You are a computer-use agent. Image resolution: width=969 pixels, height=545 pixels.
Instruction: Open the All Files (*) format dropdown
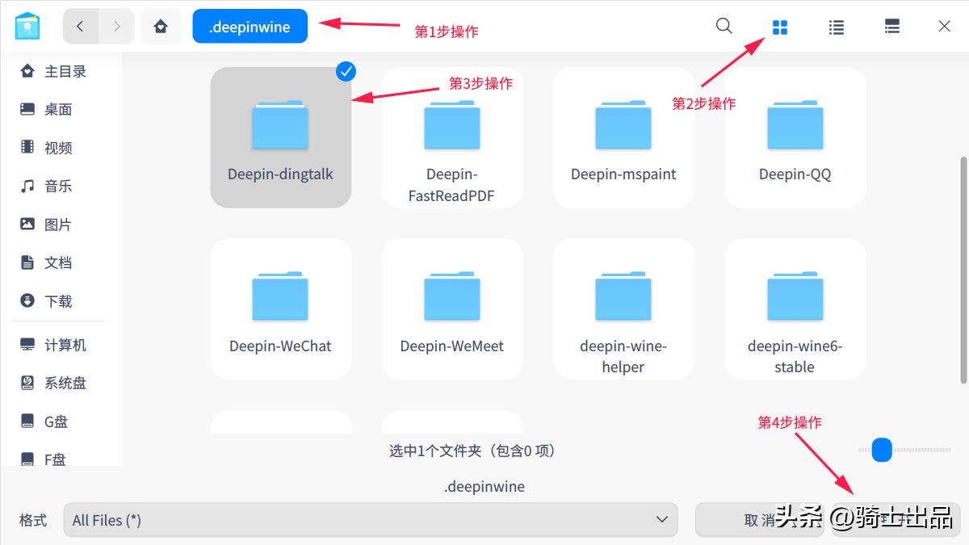(x=370, y=520)
